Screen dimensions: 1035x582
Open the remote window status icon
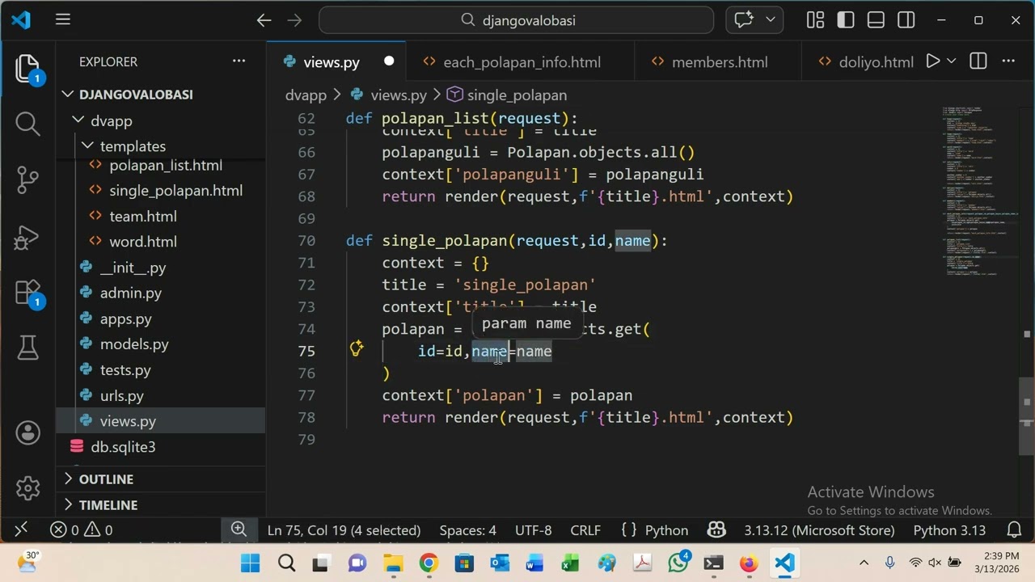[x=22, y=529]
